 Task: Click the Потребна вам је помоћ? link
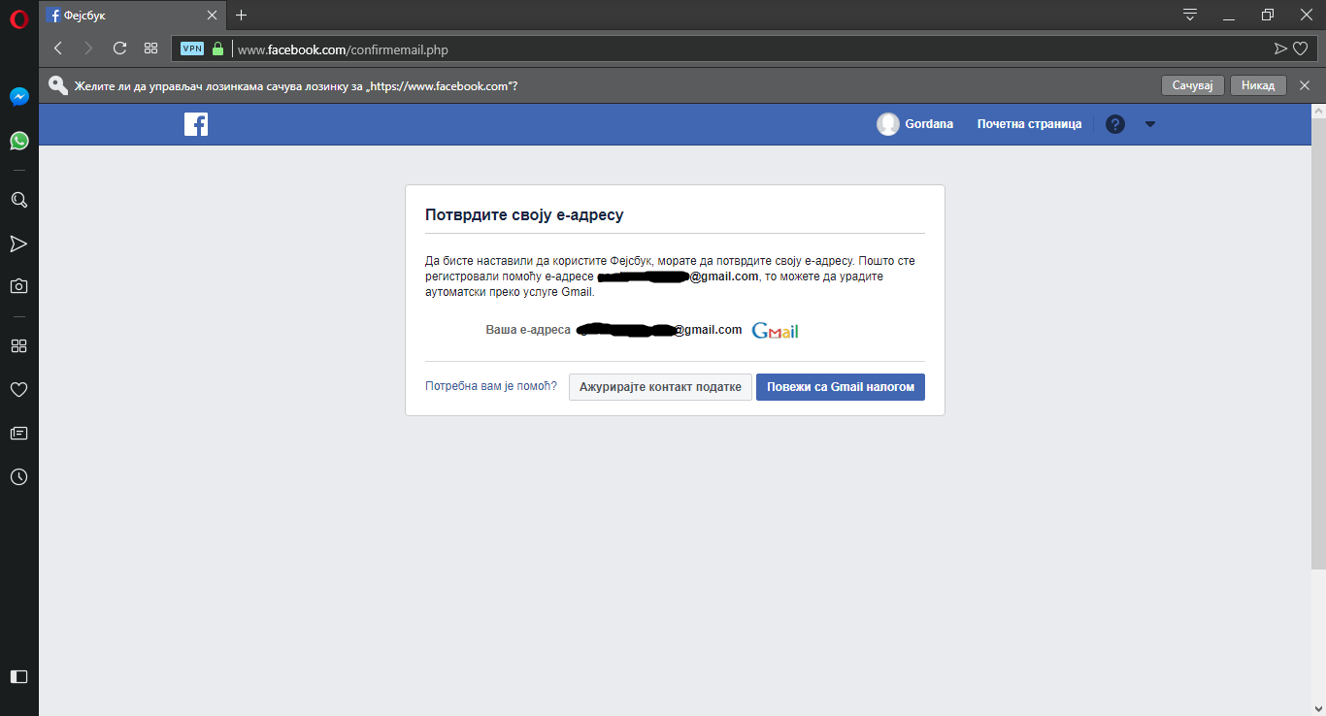click(x=491, y=386)
